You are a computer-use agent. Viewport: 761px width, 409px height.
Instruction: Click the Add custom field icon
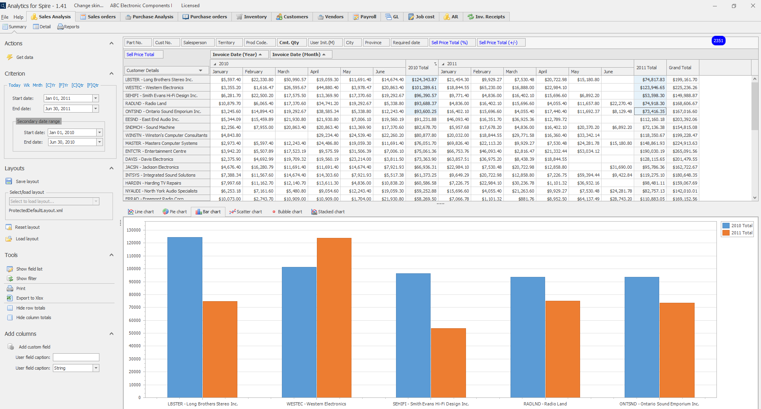coord(11,347)
